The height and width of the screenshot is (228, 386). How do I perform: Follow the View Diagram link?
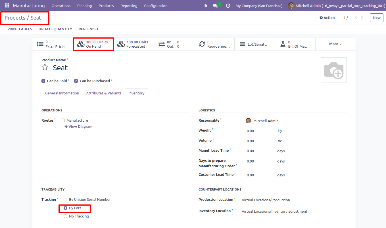[x=78, y=126]
